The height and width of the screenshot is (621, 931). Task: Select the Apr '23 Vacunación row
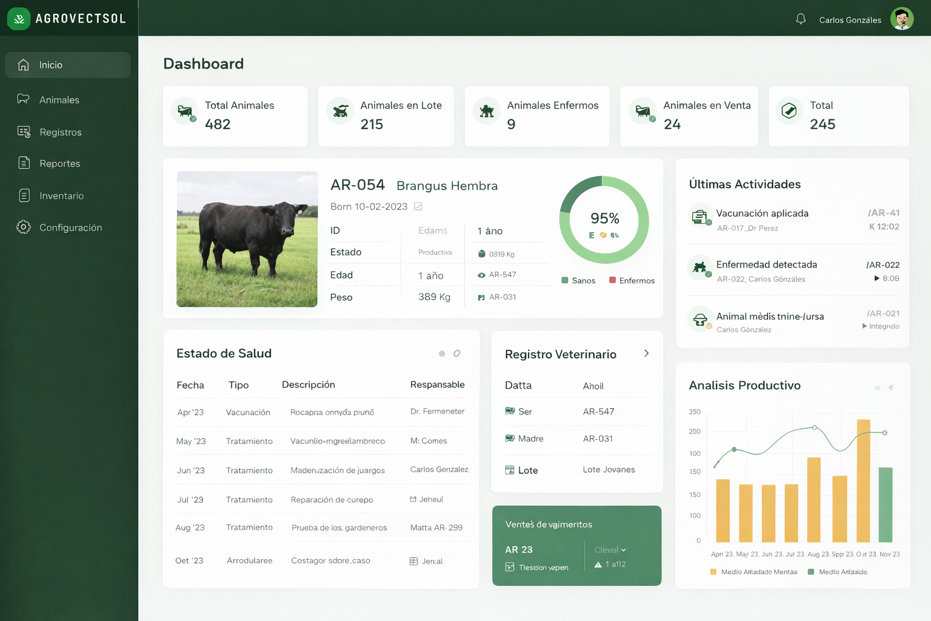click(321, 412)
